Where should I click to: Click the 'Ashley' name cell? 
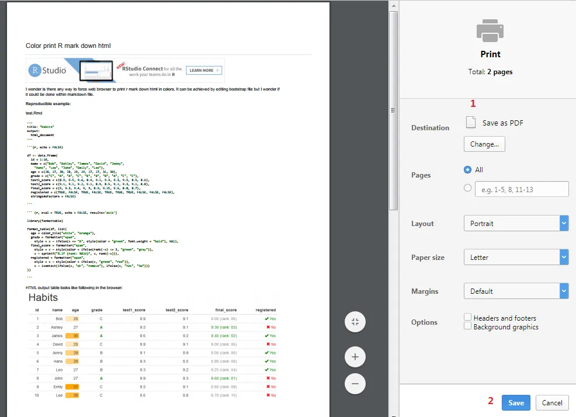point(57,327)
